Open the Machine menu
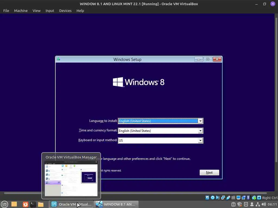The width and height of the screenshot is (278, 208). point(21,11)
